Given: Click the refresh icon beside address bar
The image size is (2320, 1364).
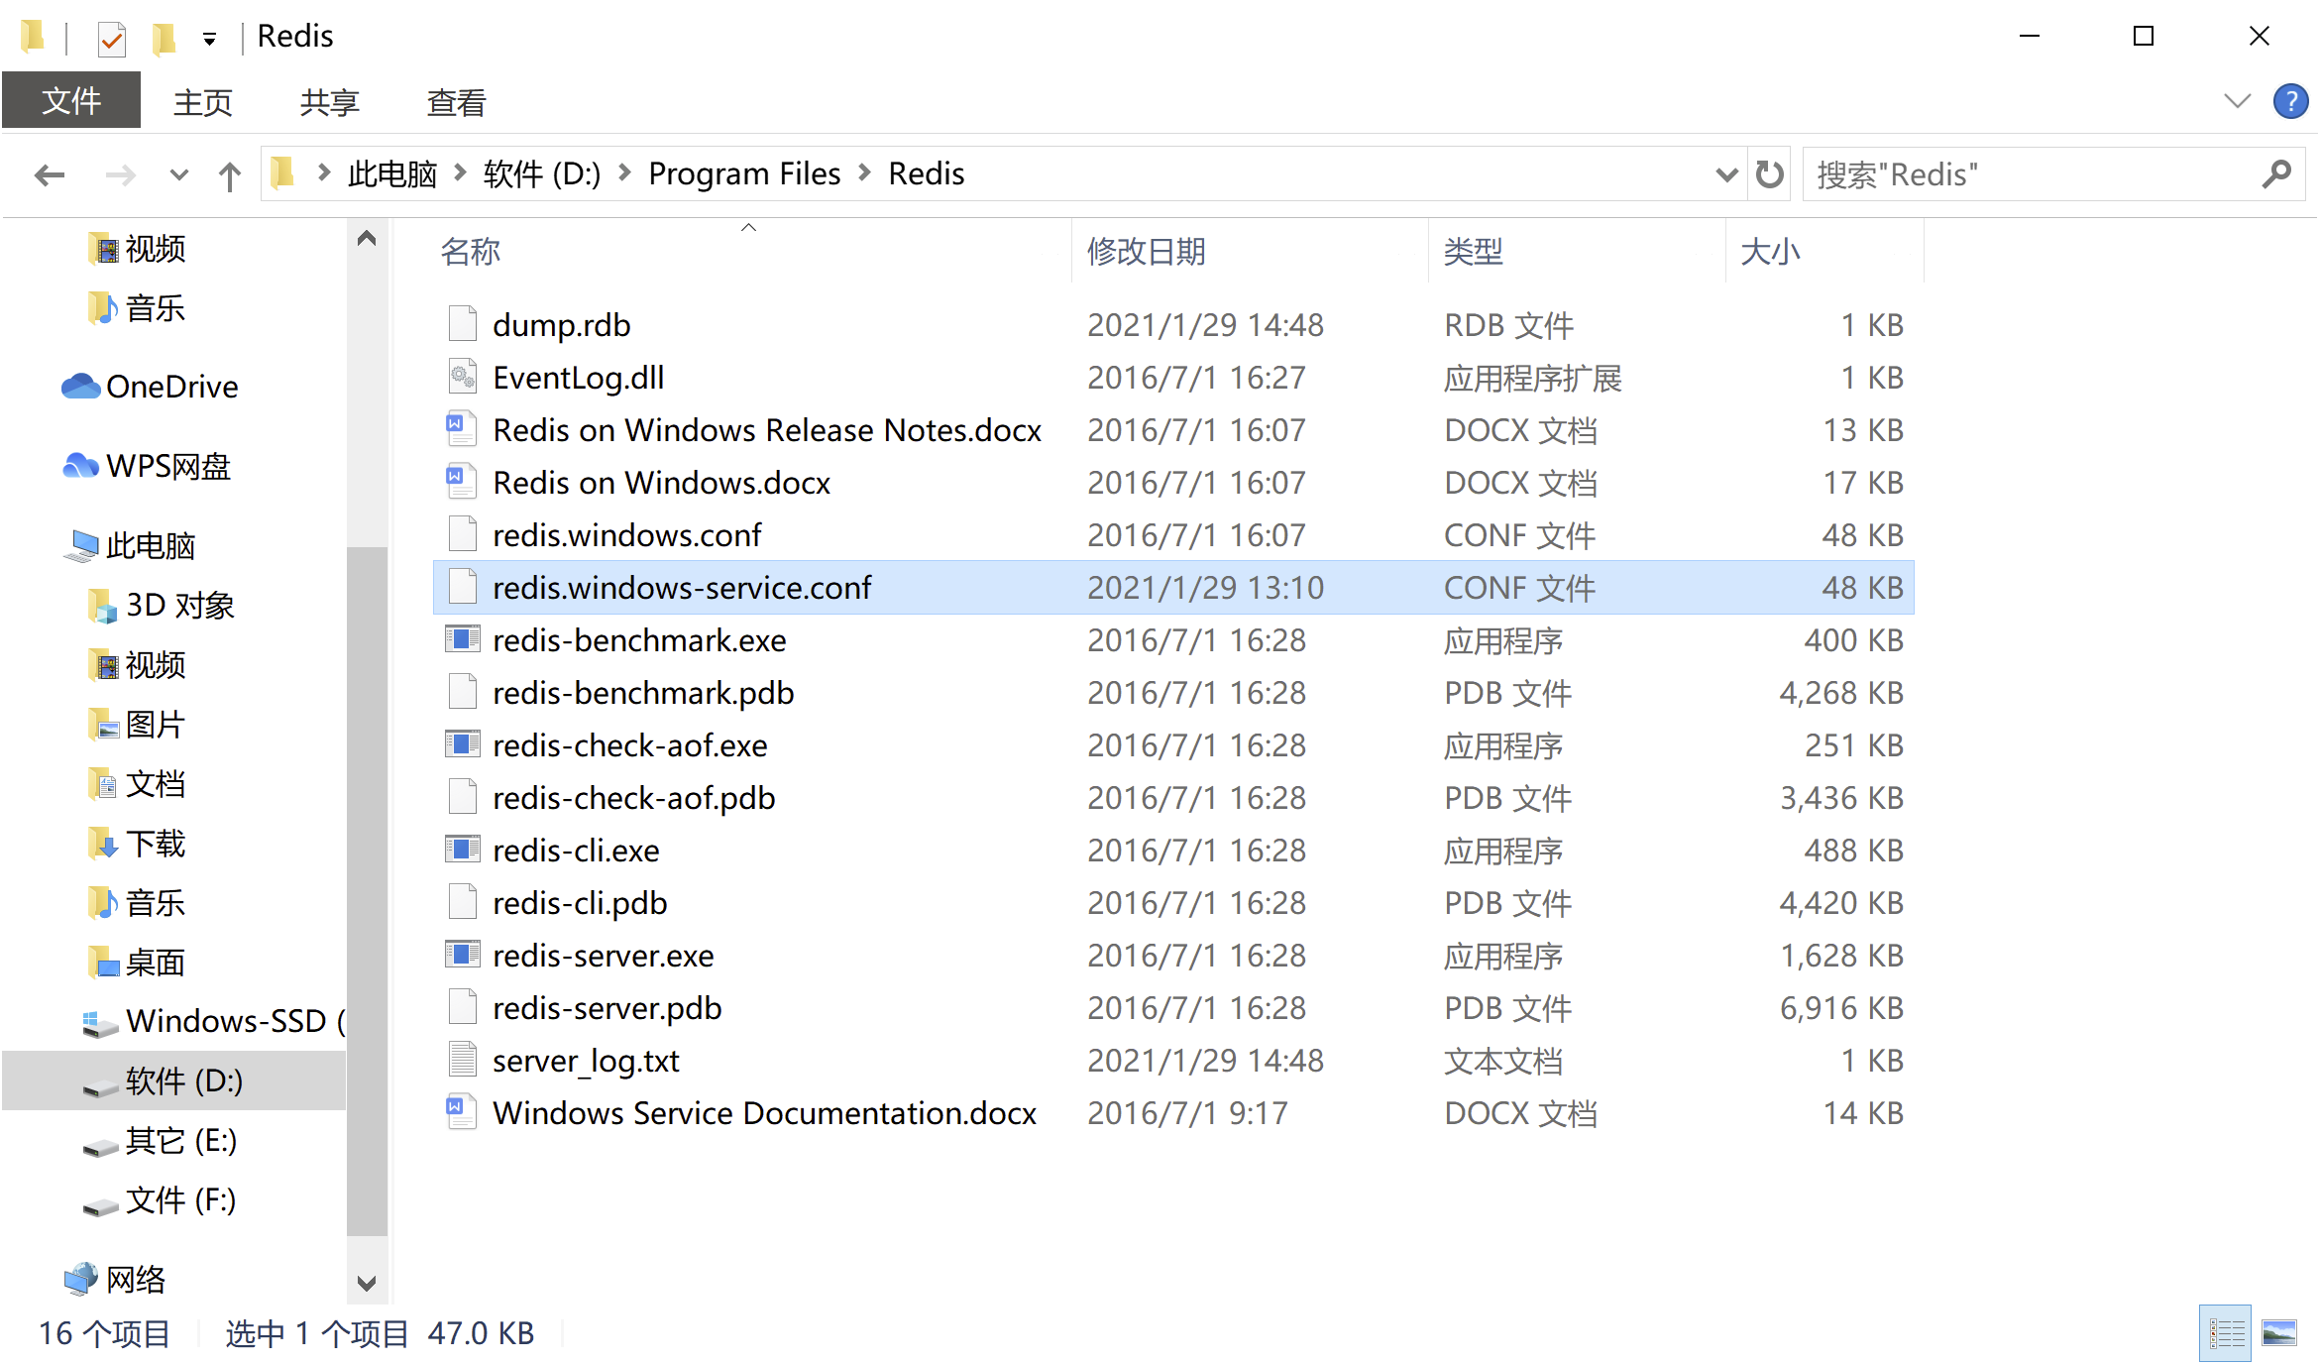Looking at the screenshot, I should point(1769,174).
